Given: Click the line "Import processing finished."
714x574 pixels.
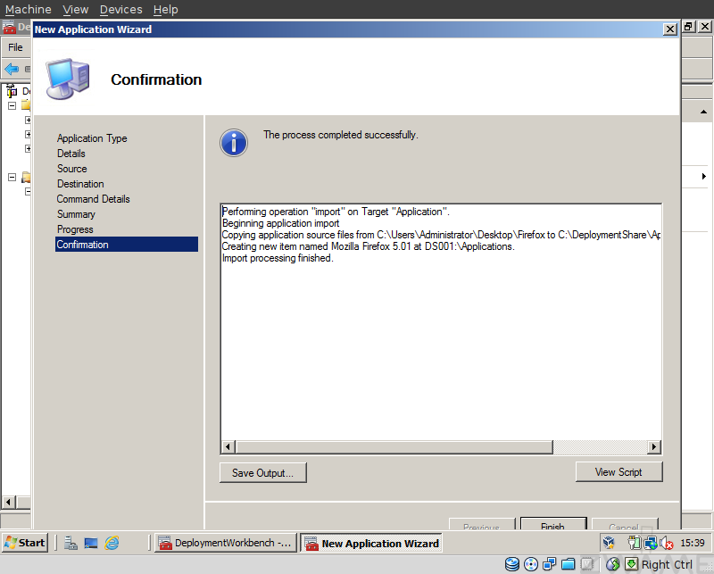Looking at the screenshot, I should (x=278, y=258).
